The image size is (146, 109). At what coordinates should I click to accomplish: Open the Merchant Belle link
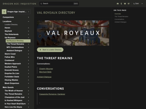point(45,72)
